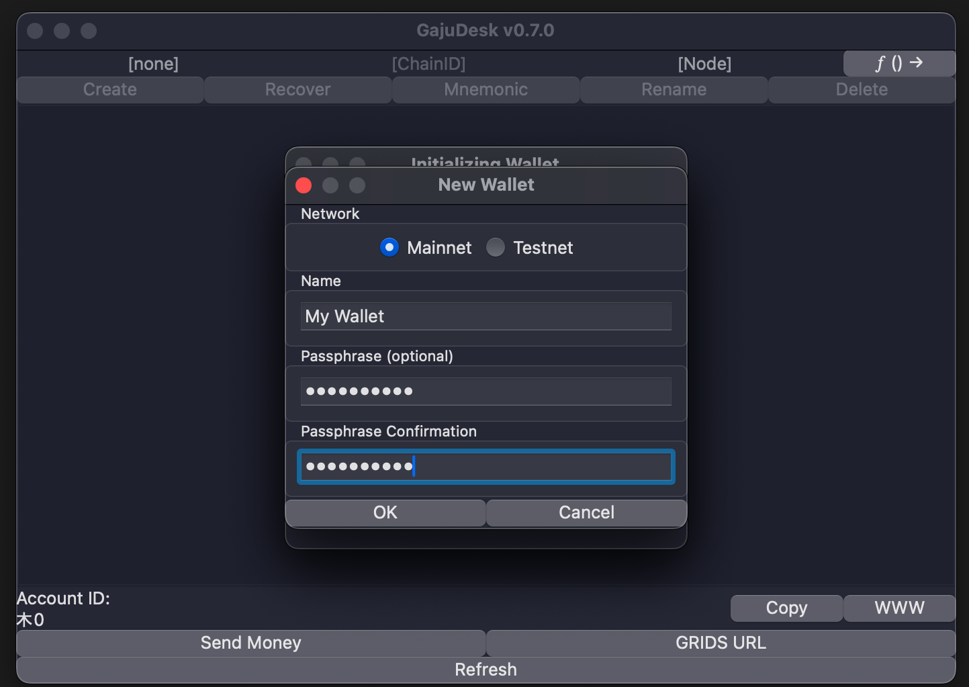This screenshot has height=687, width=969.
Task: Choose the Testnet network option
Action: [496, 248]
